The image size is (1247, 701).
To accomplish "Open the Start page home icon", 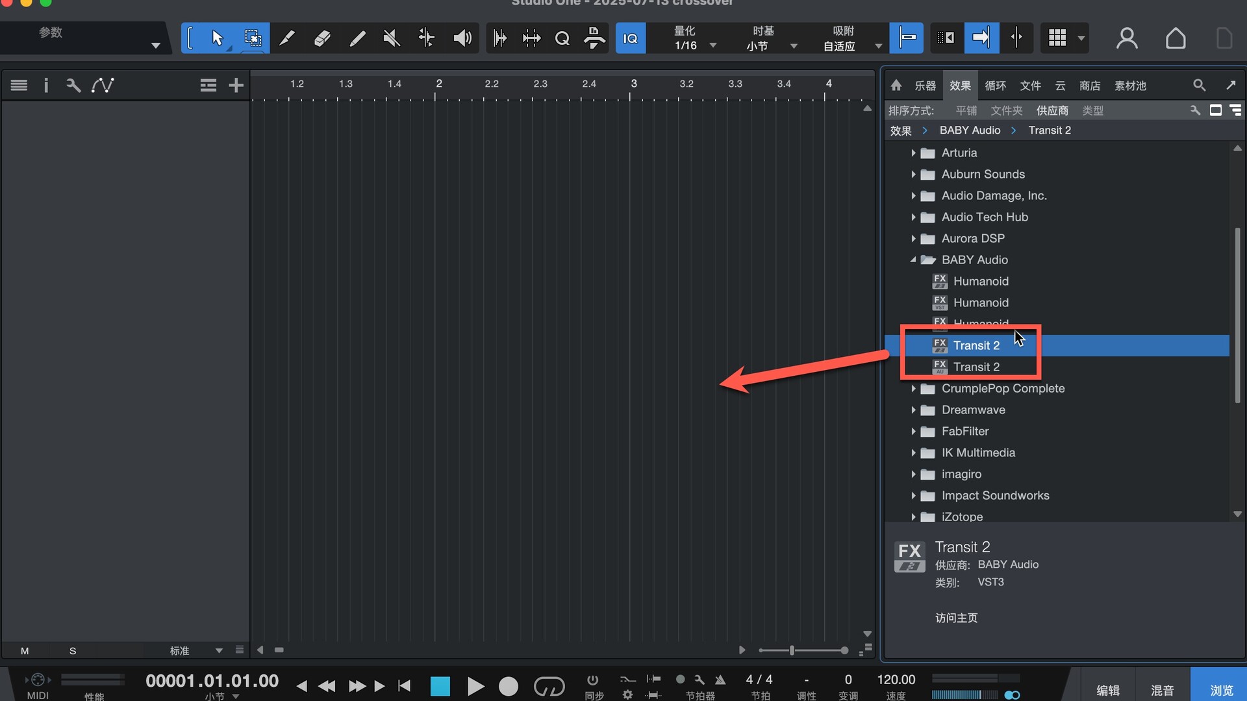I will click(1176, 38).
